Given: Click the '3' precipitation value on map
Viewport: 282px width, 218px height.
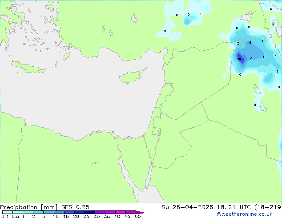Looking at the screenshot, I should (x=262, y=41).
